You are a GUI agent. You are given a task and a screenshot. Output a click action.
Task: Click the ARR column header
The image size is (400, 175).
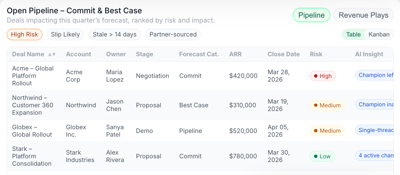click(235, 54)
